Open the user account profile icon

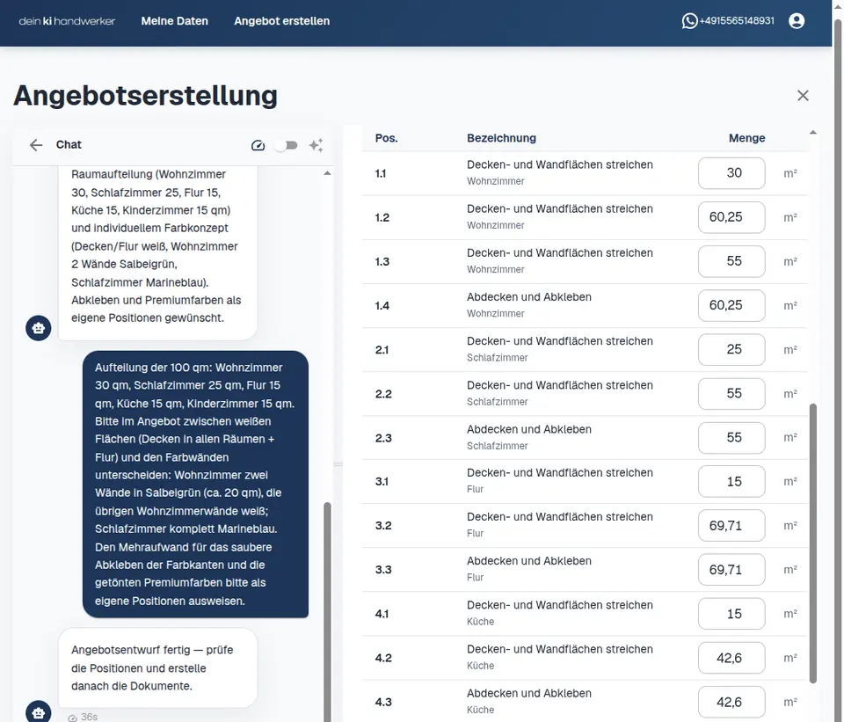(797, 21)
